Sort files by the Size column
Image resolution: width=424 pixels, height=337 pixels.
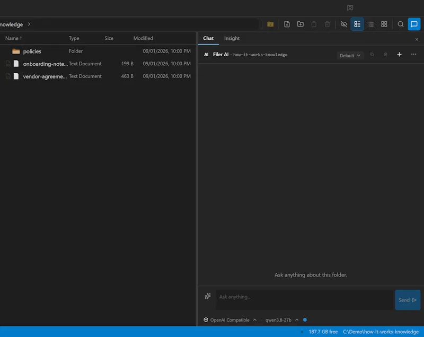coord(109,38)
